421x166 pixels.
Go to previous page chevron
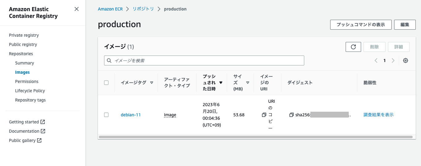tap(376, 60)
